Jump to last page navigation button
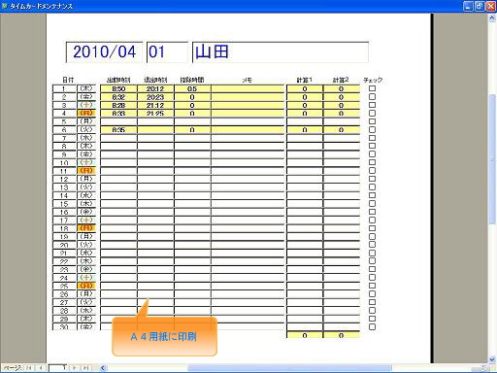Screen dimensions: 497x373 (x=85, y=367)
